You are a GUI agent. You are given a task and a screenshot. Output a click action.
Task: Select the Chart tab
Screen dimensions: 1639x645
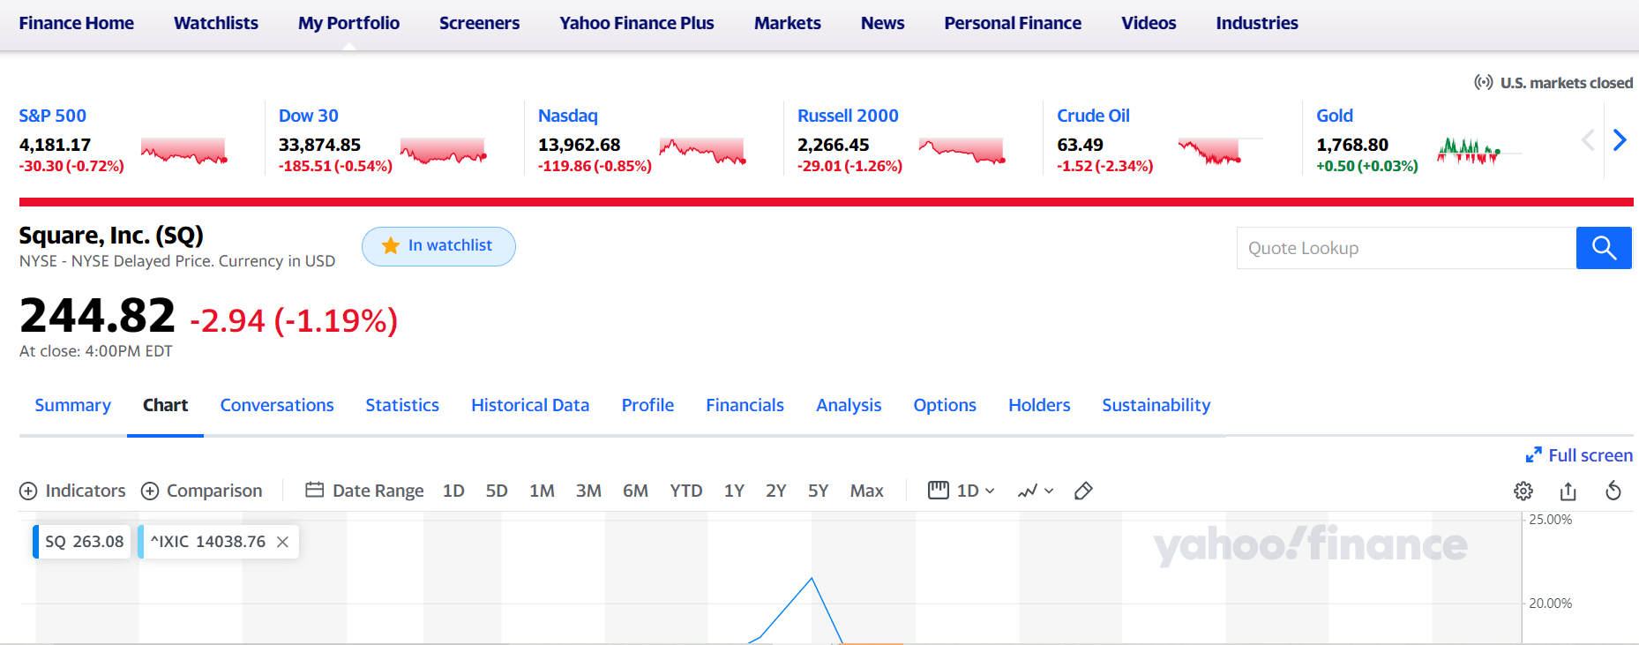[x=165, y=405]
